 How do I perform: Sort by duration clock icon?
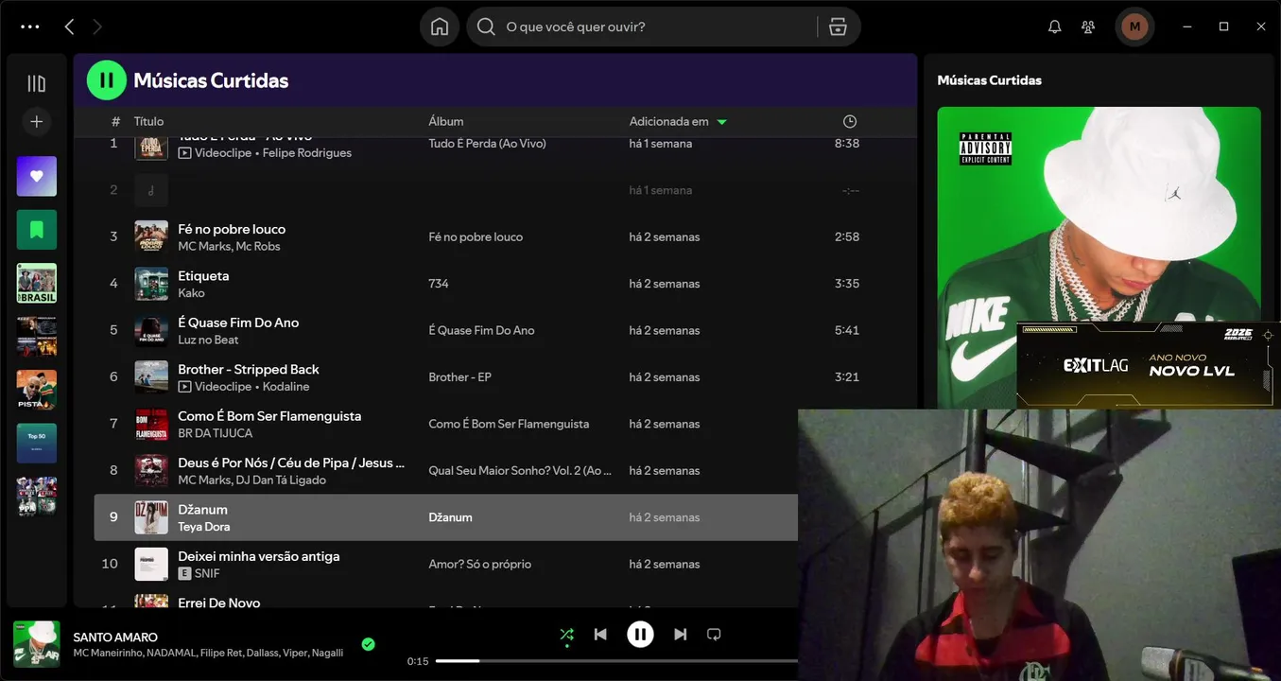point(850,121)
